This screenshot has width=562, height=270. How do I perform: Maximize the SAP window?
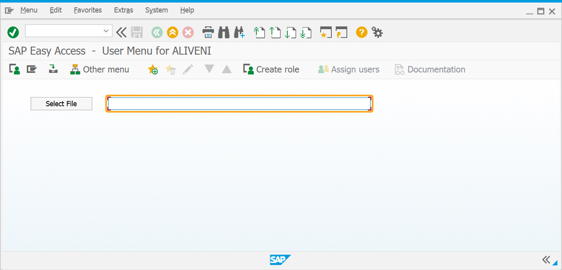[x=540, y=11]
